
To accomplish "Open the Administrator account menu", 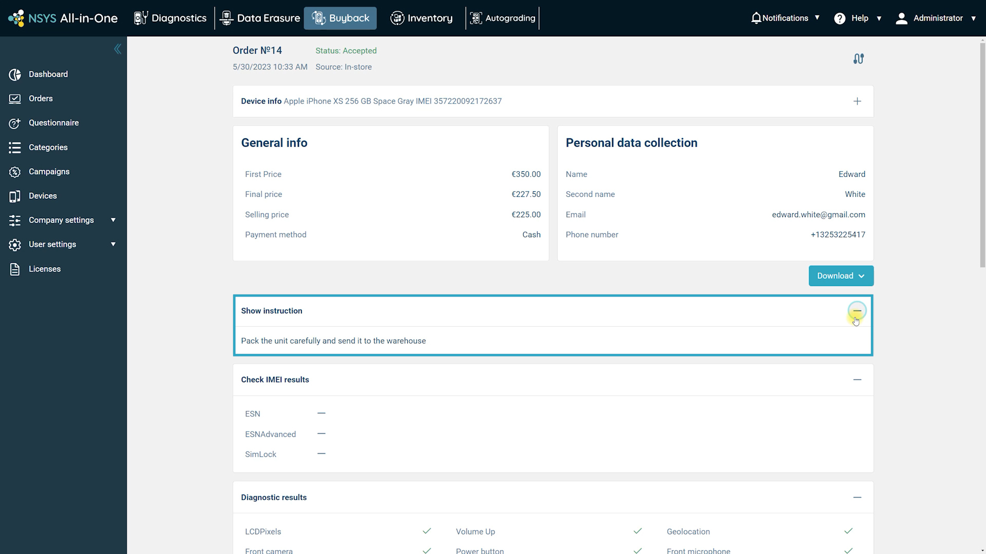I will pyautogui.click(x=936, y=18).
